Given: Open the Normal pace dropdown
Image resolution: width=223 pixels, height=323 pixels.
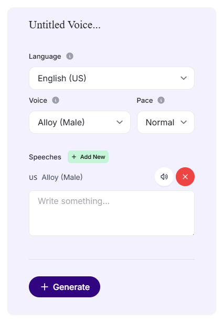Looking at the screenshot, I should pyautogui.click(x=166, y=122).
